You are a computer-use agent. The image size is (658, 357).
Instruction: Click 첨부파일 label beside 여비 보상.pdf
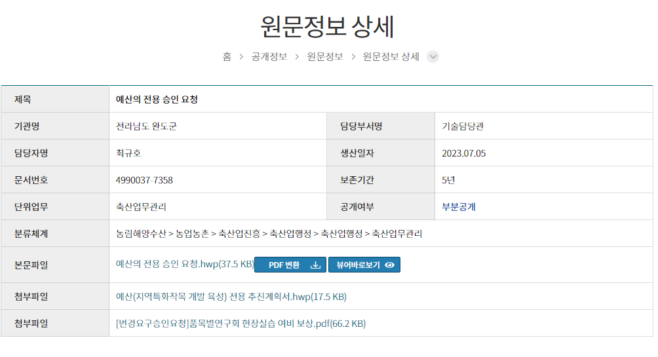tap(55, 324)
